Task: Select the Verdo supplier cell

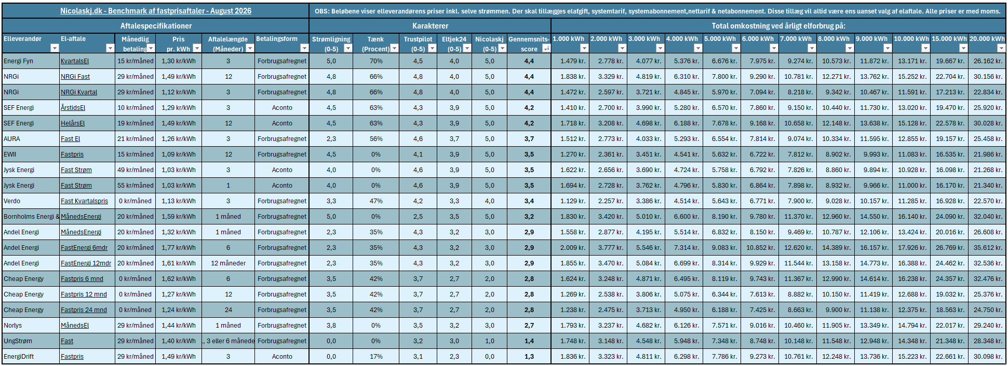Action: click(31, 201)
